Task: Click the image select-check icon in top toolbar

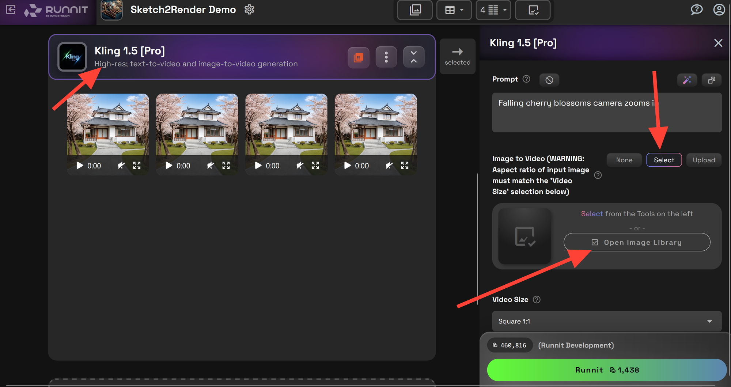Action: (533, 10)
